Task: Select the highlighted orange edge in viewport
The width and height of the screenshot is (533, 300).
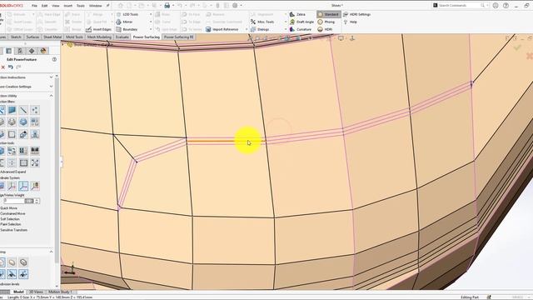Action: pyautogui.click(x=226, y=141)
